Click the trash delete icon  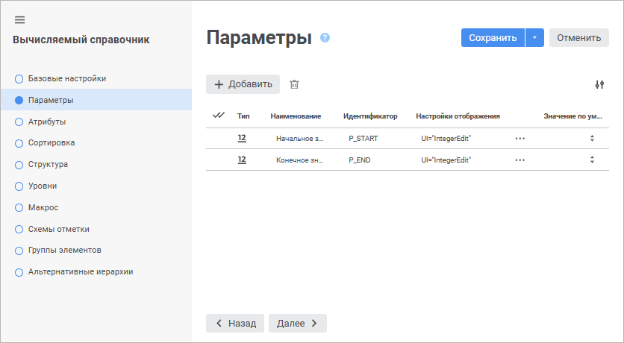[294, 85]
